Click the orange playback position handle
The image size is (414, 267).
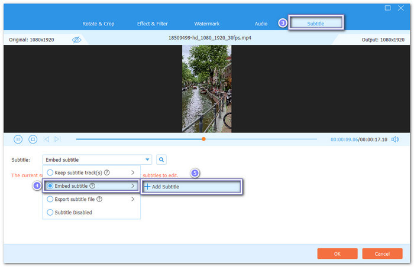click(203, 139)
